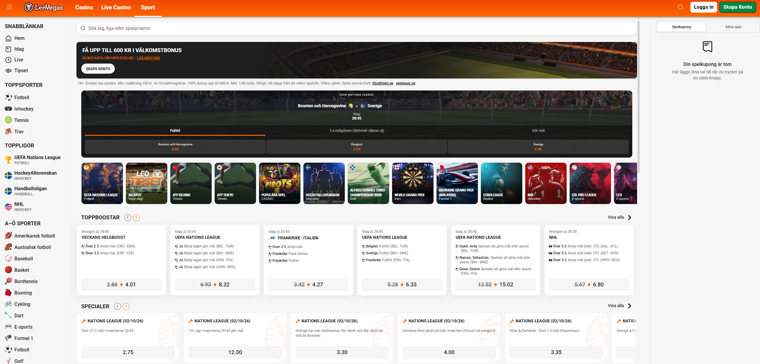Open the Leo Tipset Jackpot thumbnail
760x364 pixels.
point(146,183)
